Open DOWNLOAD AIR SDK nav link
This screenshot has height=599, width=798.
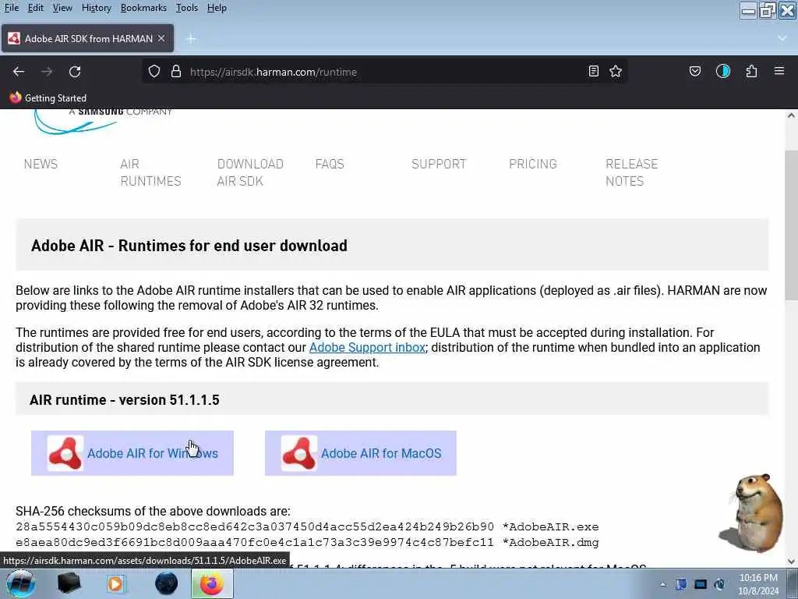(x=250, y=172)
